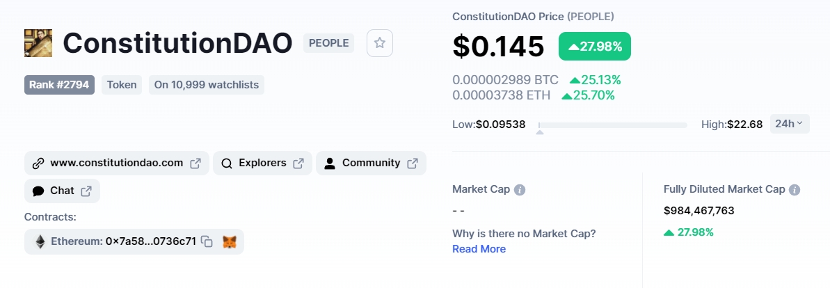Copy the Ethereum contract address
Viewport: 830px width, 288px height.
pos(207,241)
